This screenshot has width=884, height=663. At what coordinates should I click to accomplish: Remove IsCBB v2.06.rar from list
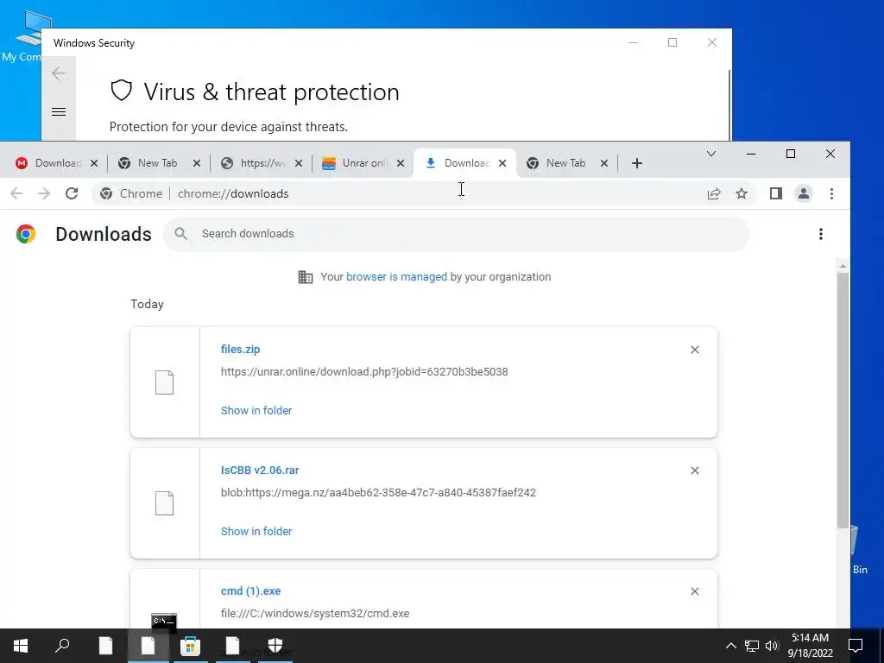click(x=695, y=470)
